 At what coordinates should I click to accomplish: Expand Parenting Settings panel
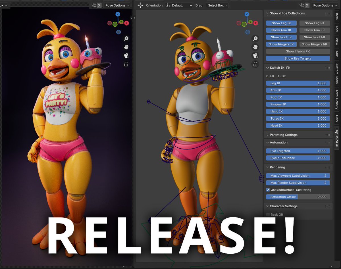[267, 135]
